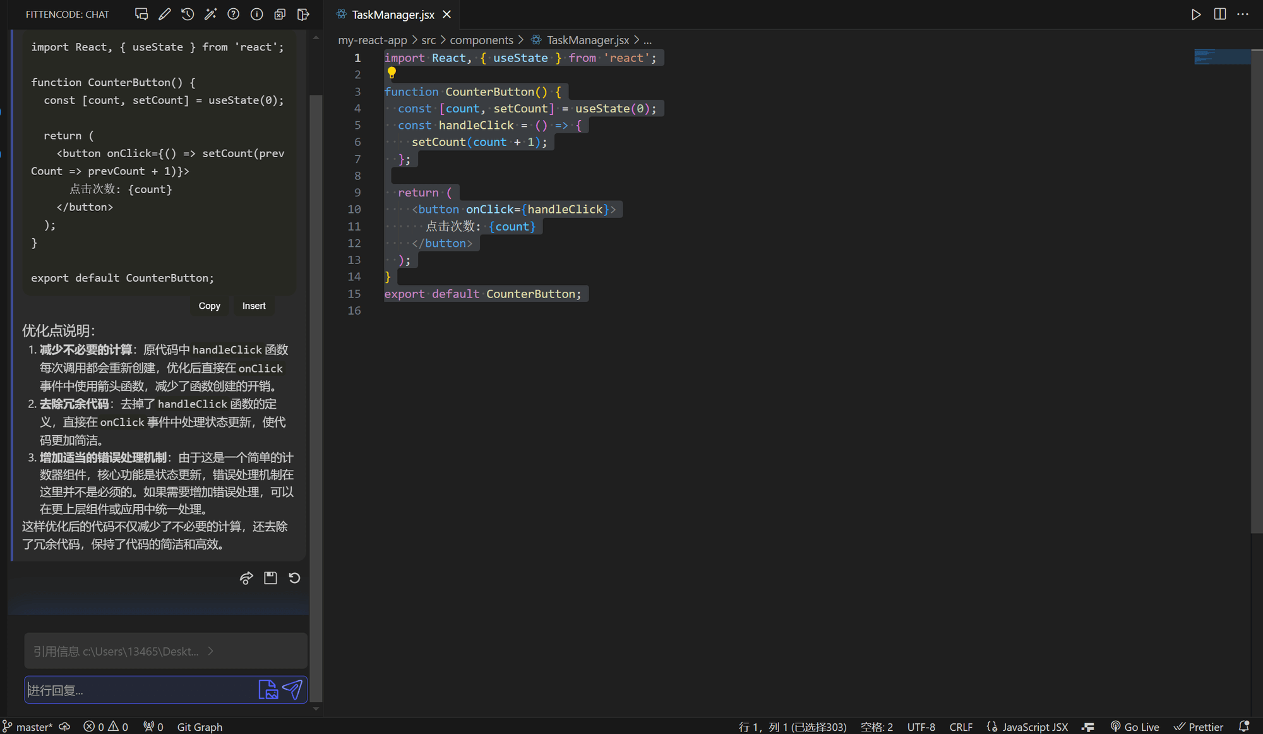This screenshot has height=734, width=1263.
Task: Click handleClick in button onClick attribute
Action: (x=565, y=209)
